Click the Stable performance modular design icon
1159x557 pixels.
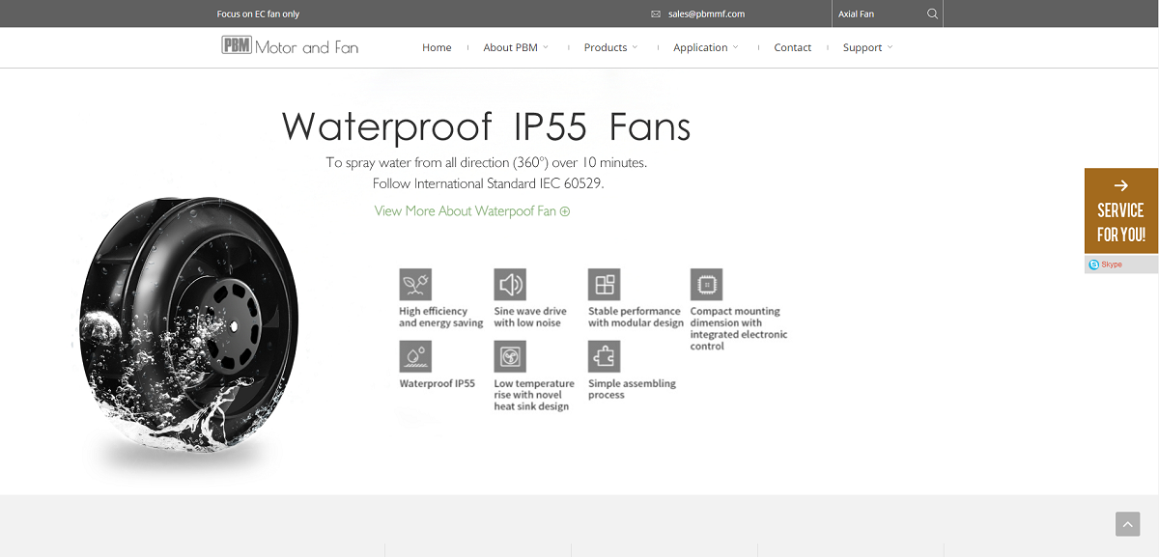(x=604, y=284)
